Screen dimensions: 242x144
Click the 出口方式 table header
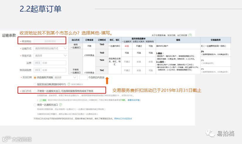tap(76, 40)
